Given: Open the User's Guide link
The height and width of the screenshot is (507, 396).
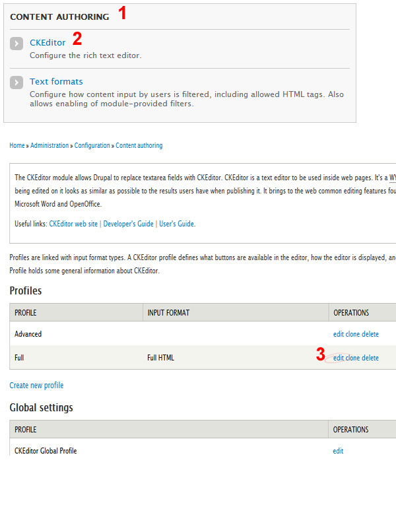Looking at the screenshot, I should (x=176, y=224).
